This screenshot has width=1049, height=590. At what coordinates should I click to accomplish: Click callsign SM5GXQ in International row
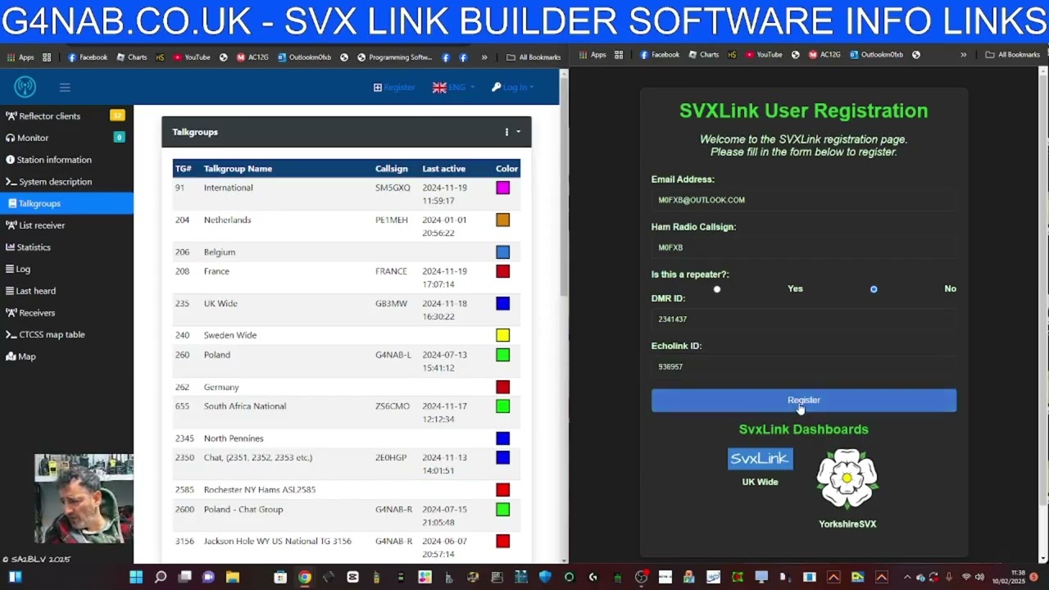[x=393, y=188]
